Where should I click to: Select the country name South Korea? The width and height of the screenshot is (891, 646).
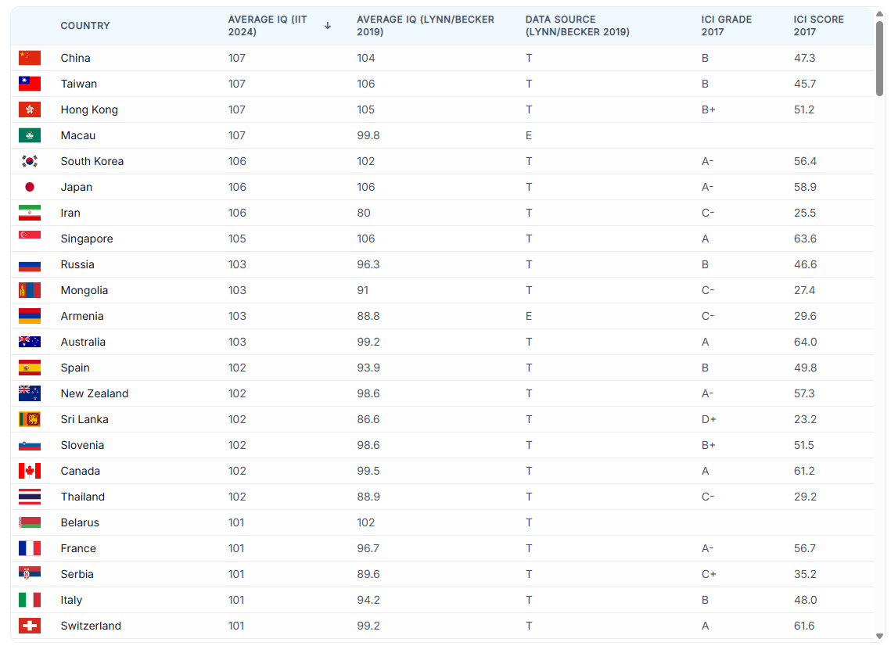point(92,161)
